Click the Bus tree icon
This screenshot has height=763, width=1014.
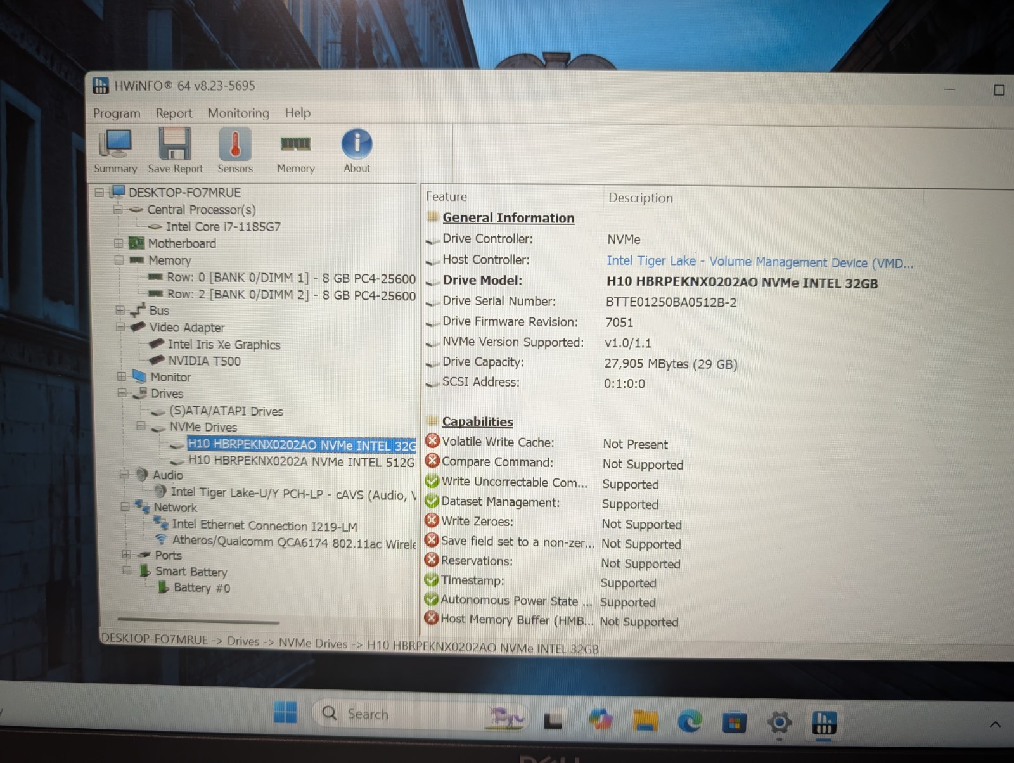pyautogui.click(x=138, y=310)
